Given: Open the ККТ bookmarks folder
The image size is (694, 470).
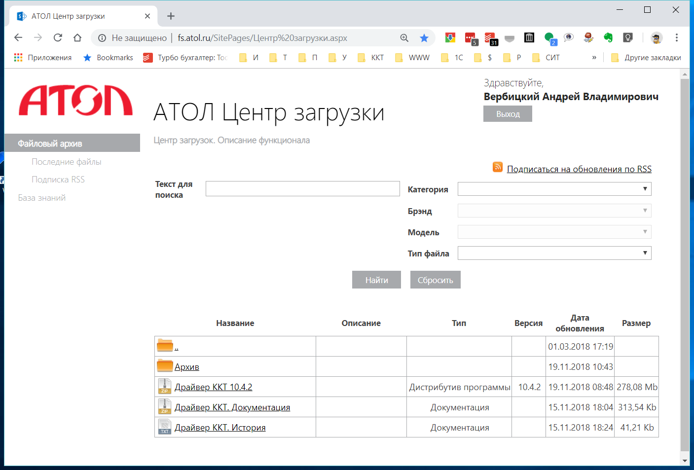Looking at the screenshot, I should (x=371, y=58).
